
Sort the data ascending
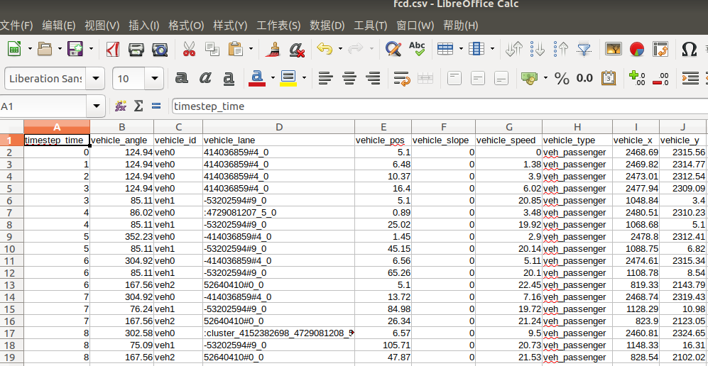click(x=538, y=49)
